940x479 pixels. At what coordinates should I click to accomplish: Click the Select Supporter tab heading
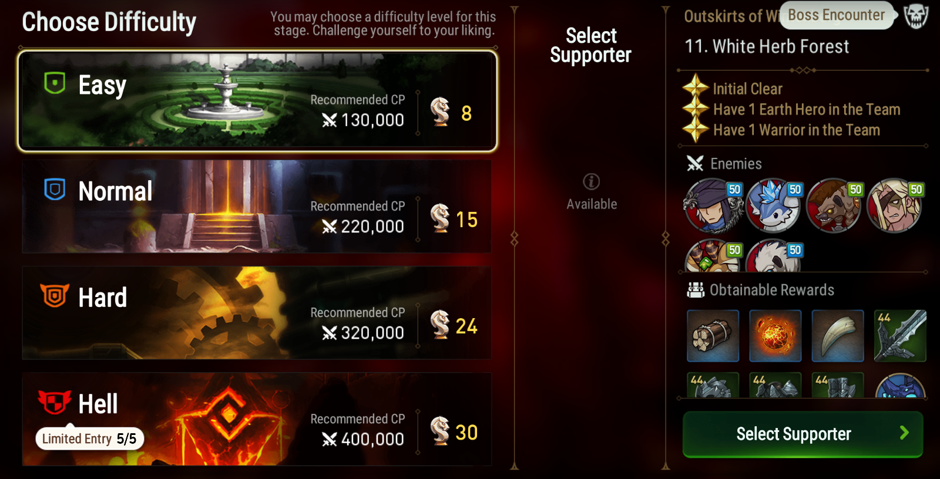[591, 45]
